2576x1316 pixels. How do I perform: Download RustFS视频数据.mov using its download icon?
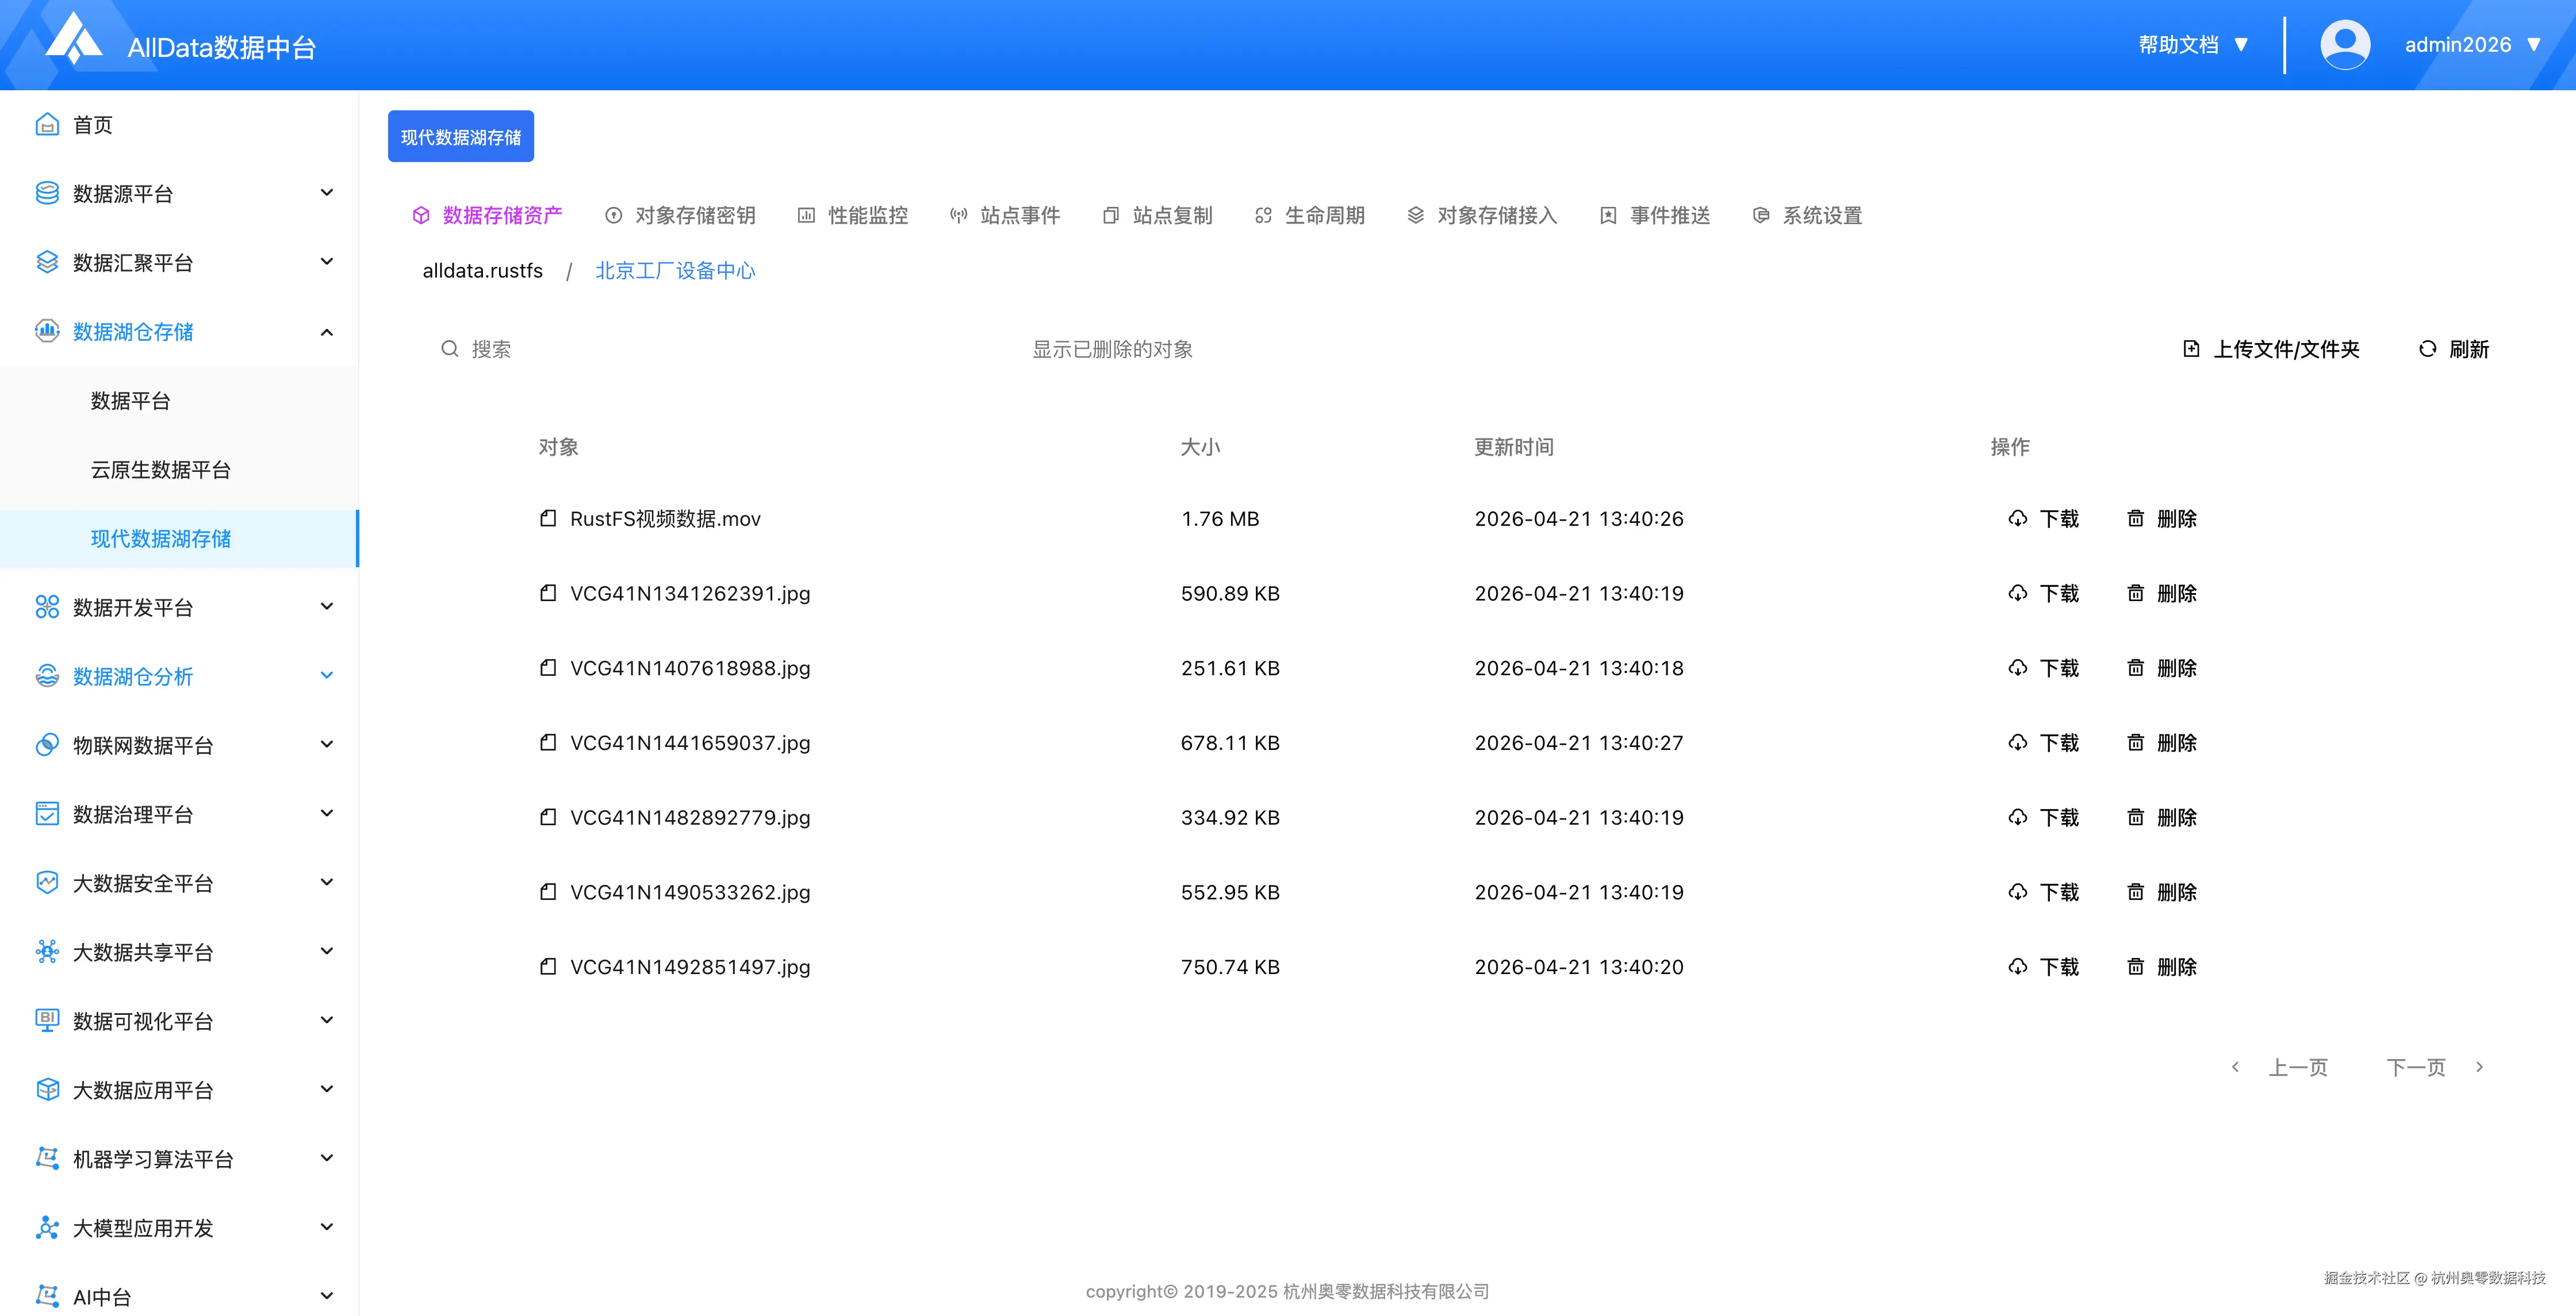[2017, 518]
